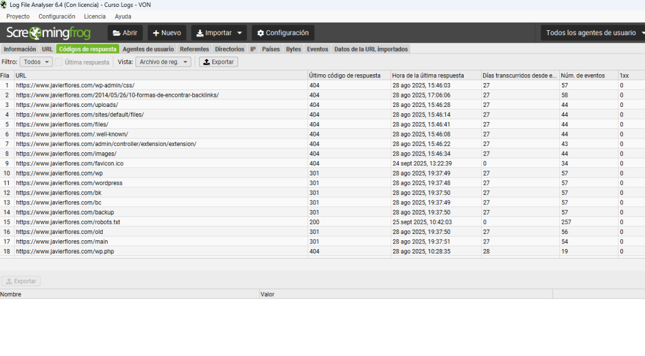
Task: Toggle the Última respuesta checkbox
Action: [x=59, y=62]
